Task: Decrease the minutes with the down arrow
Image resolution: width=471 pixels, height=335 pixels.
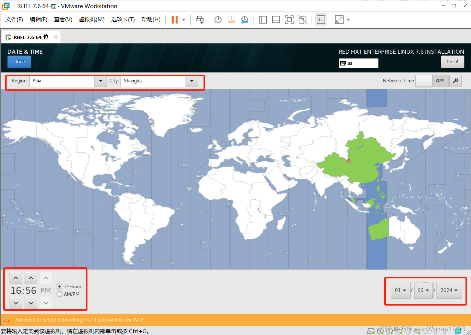Action: (31, 303)
